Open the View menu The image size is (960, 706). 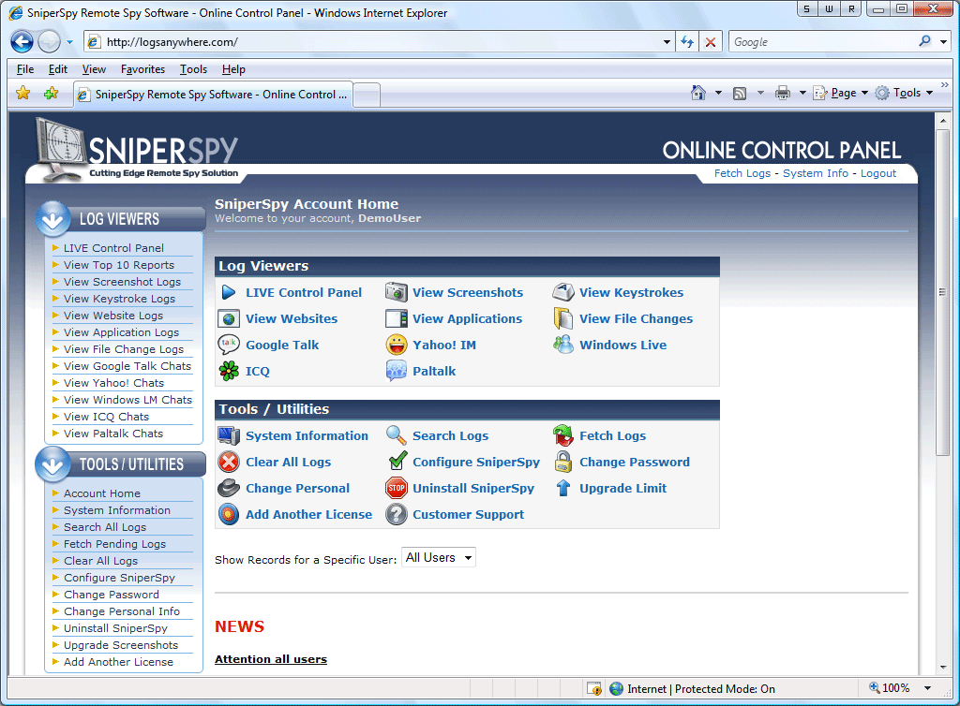[x=94, y=69]
